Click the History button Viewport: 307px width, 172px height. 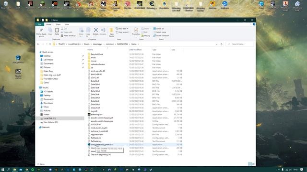click(146, 36)
